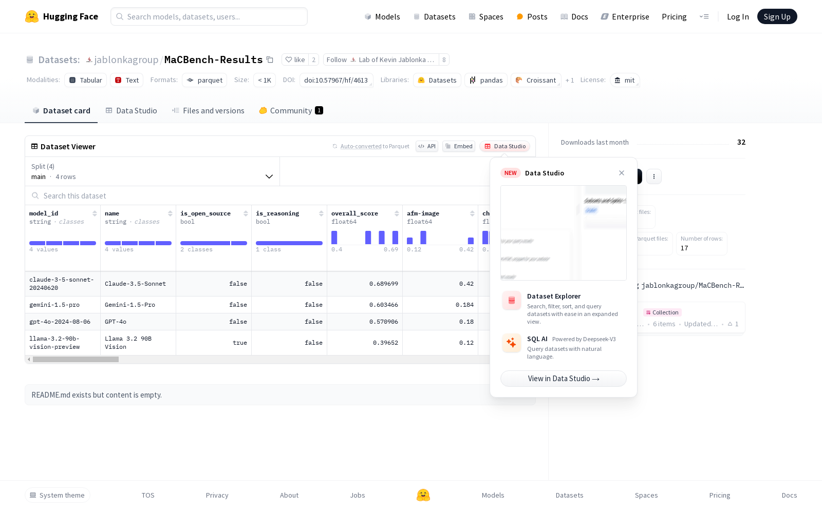
Task: Close the Data Studio popup
Action: (x=622, y=173)
